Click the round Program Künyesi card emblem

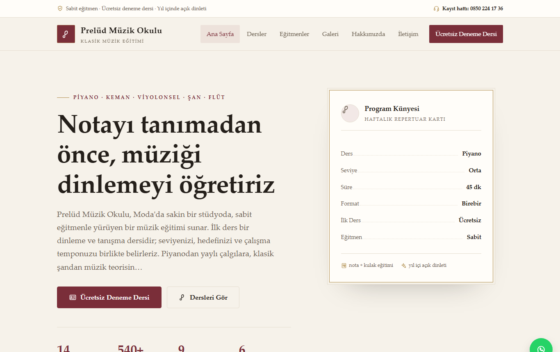[x=350, y=113]
